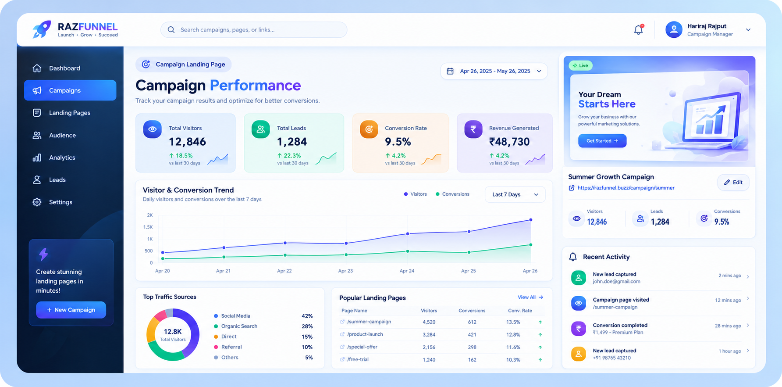Click the Organic Search legend color dot
This screenshot has width=782, height=387.
216,326
